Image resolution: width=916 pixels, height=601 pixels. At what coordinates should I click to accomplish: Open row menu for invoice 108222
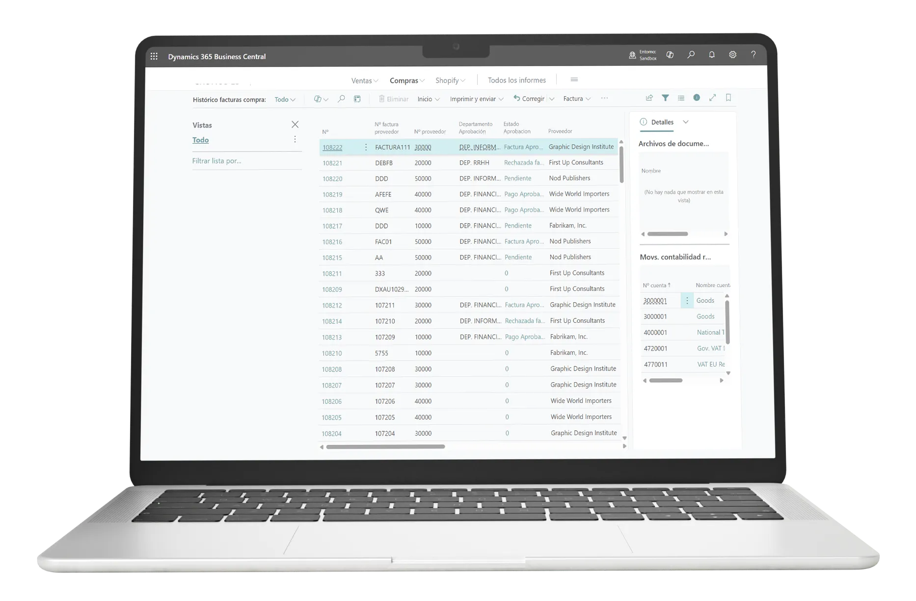(x=366, y=147)
